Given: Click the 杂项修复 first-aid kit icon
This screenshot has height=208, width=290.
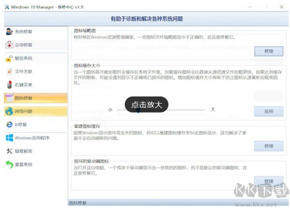Looking at the screenshot, I should [9, 45].
